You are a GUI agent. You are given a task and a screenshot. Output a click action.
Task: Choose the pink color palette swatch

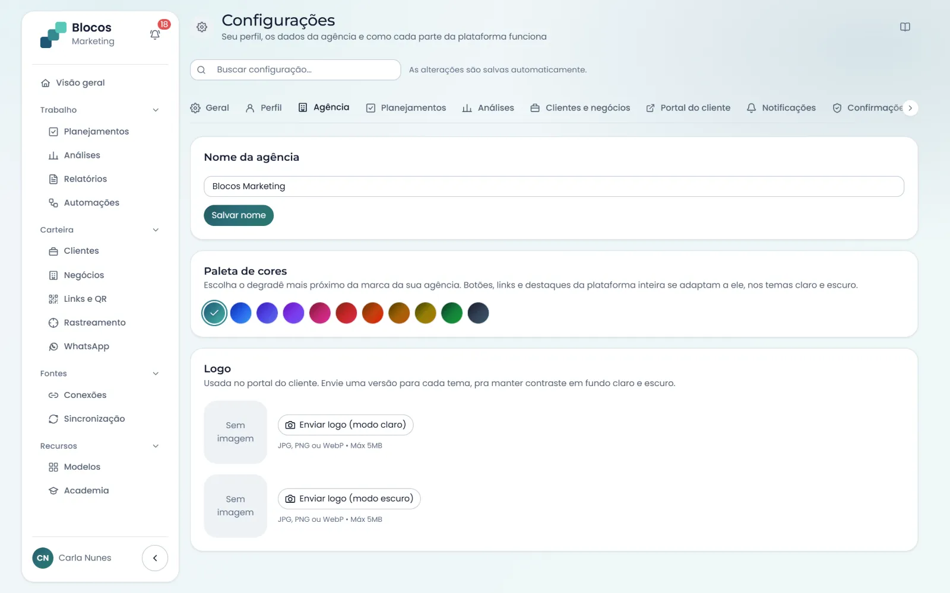click(x=320, y=313)
